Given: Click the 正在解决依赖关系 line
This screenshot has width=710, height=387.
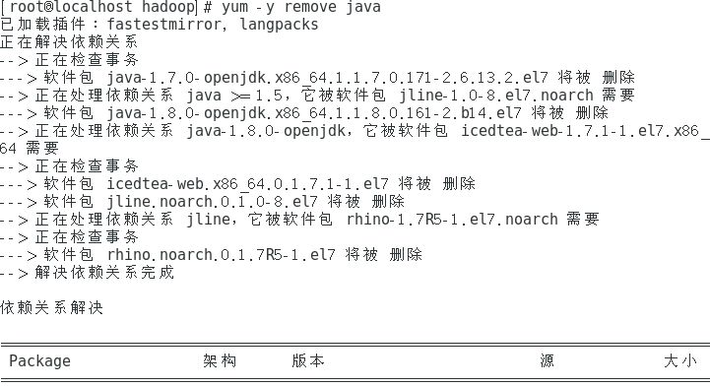Looking at the screenshot, I should coord(69,42).
